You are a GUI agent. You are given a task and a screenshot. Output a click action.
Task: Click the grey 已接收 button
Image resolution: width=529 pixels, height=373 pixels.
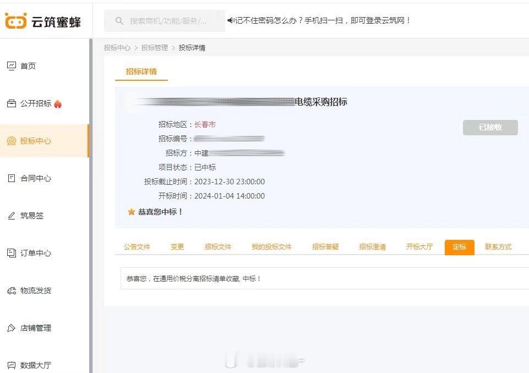(x=490, y=128)
